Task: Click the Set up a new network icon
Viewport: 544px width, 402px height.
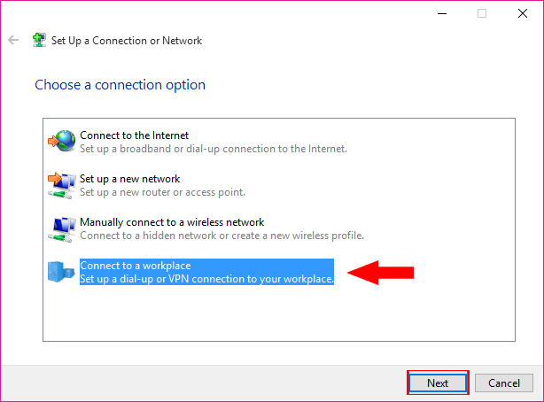Action: [x=62, y=184]
